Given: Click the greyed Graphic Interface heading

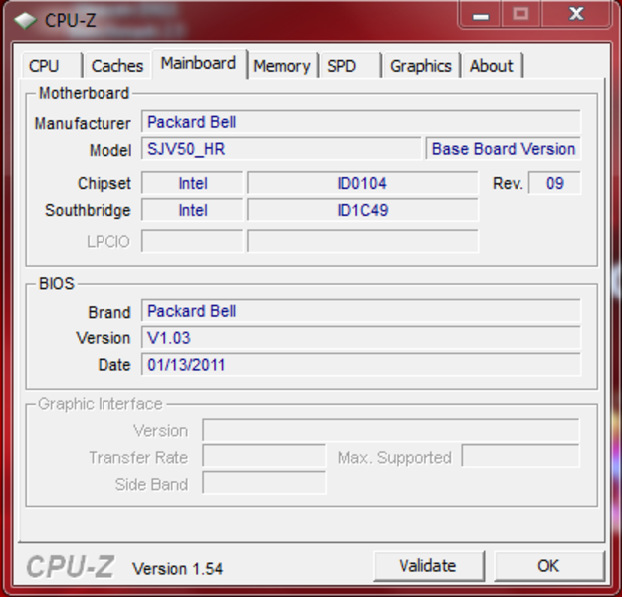Looking at the screenshot, I should pos(101,404).
